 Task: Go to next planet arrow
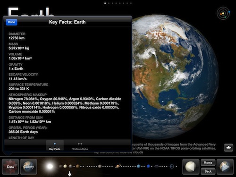225,167
